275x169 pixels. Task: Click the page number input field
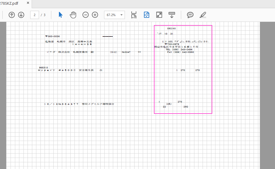tap(35, 15)
